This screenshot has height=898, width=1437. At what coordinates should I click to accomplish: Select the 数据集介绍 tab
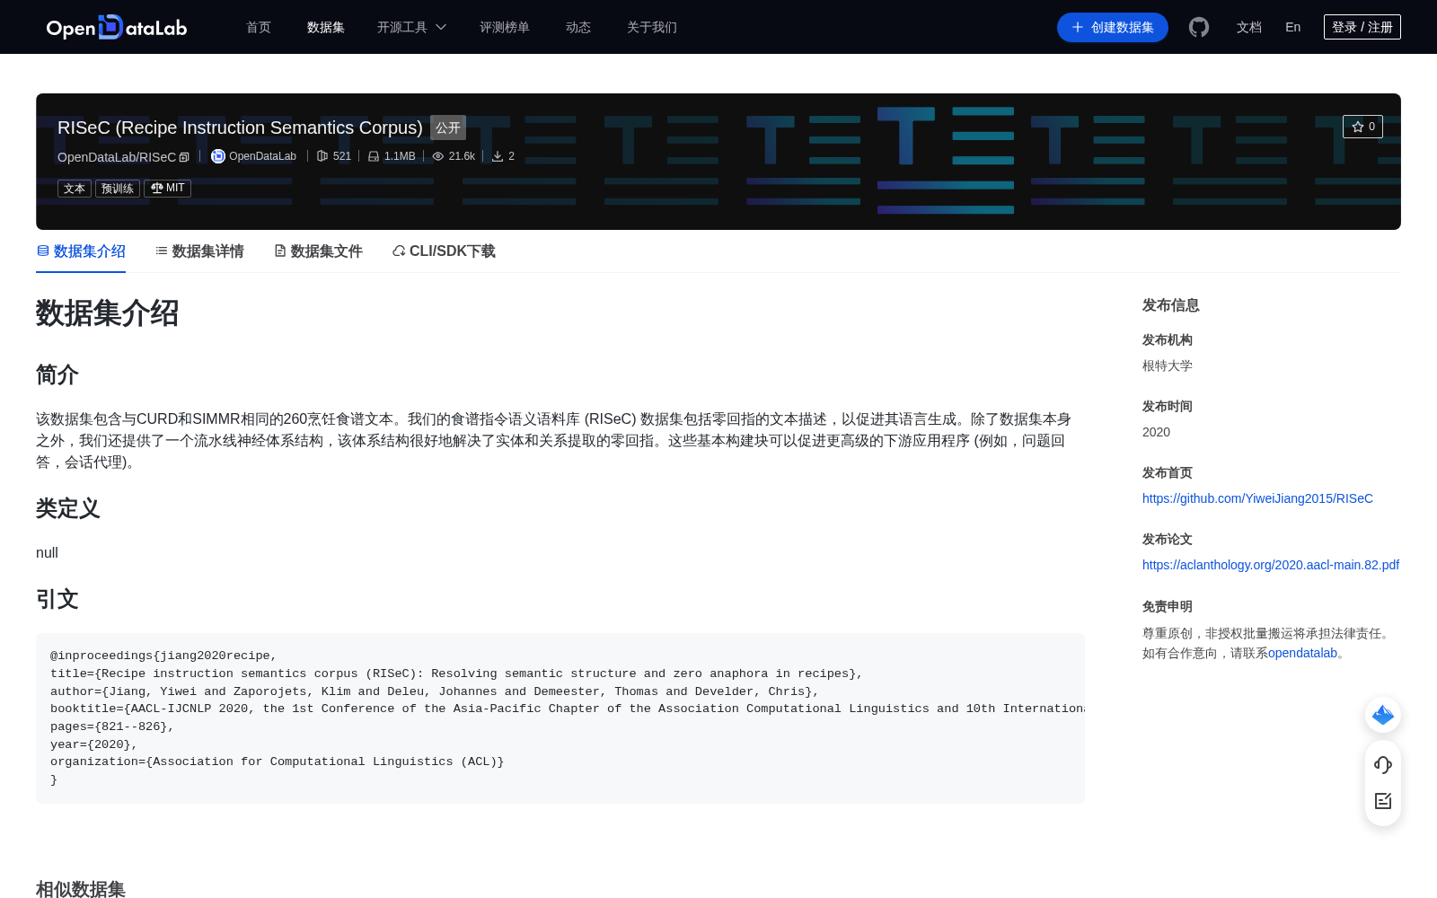tap(81, 251)
